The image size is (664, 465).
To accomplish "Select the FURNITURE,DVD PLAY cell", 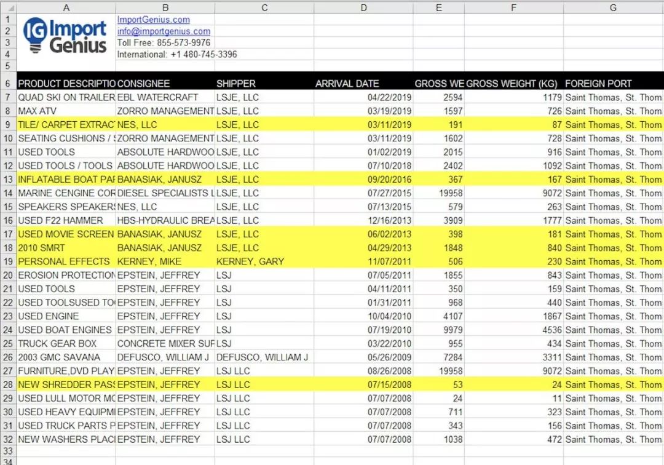I will point(66,371).
